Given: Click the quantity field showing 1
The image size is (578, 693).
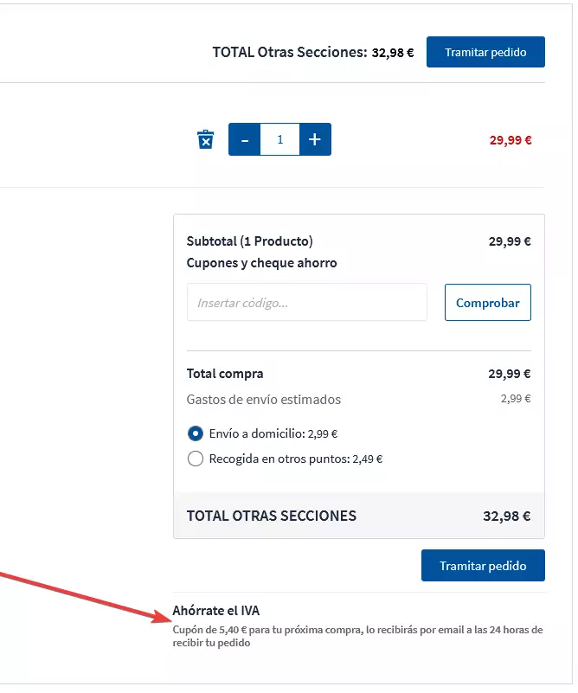Looking at the screenshot, I should pos(279,139).
